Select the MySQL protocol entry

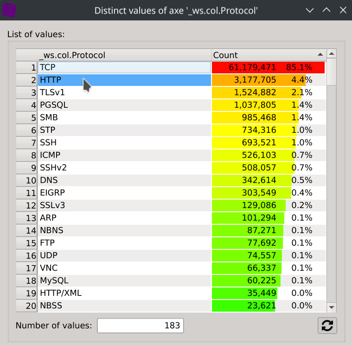tap(124, 281)
